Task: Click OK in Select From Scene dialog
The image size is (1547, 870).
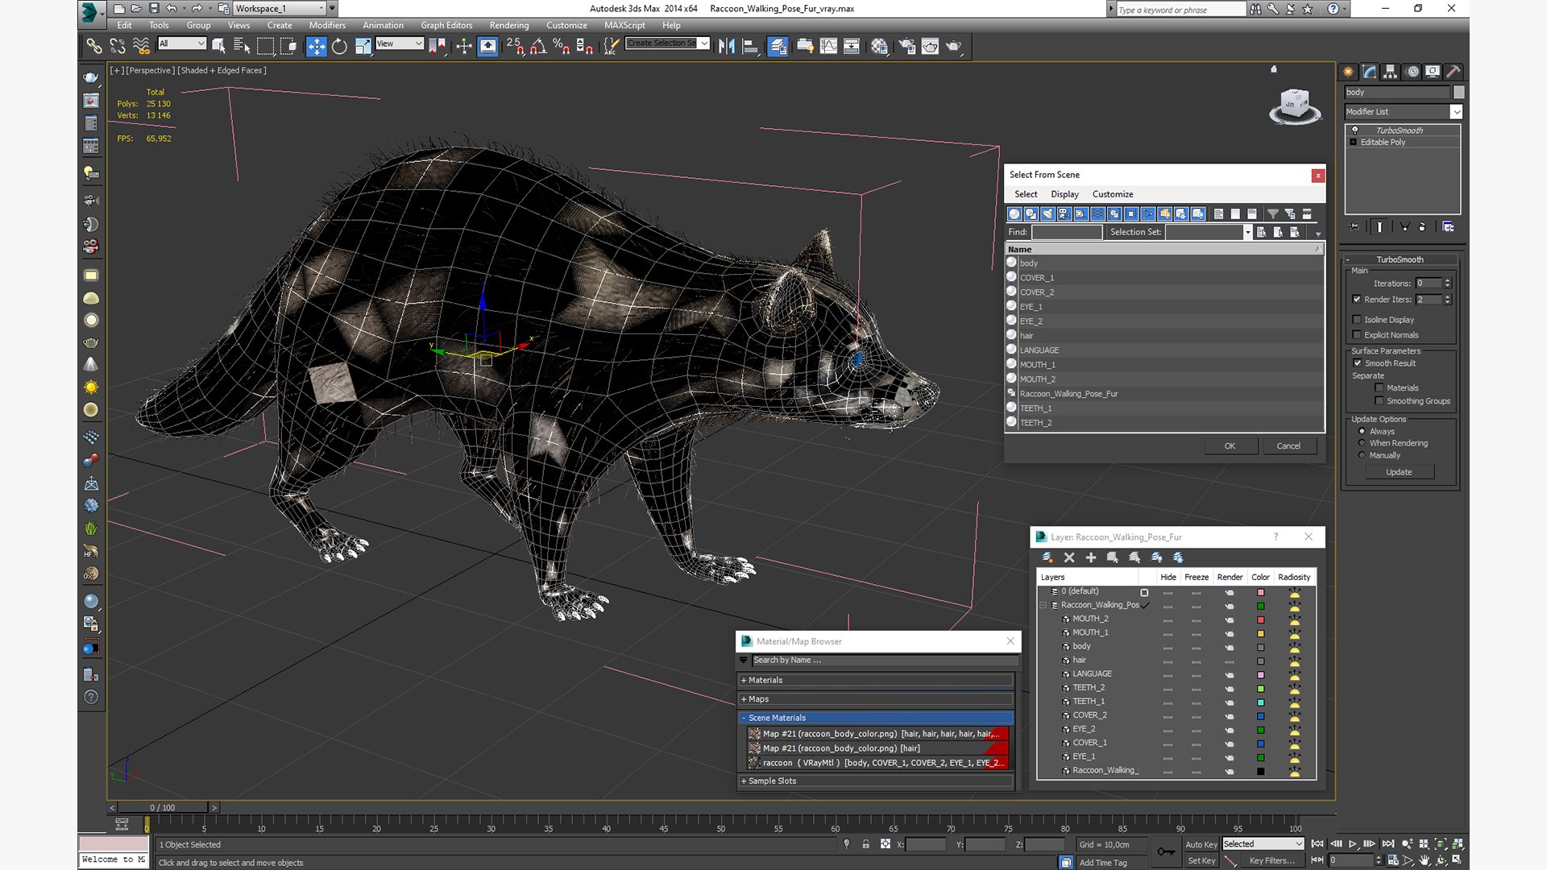Action: pyautogui.click(x=1230, y=446)
